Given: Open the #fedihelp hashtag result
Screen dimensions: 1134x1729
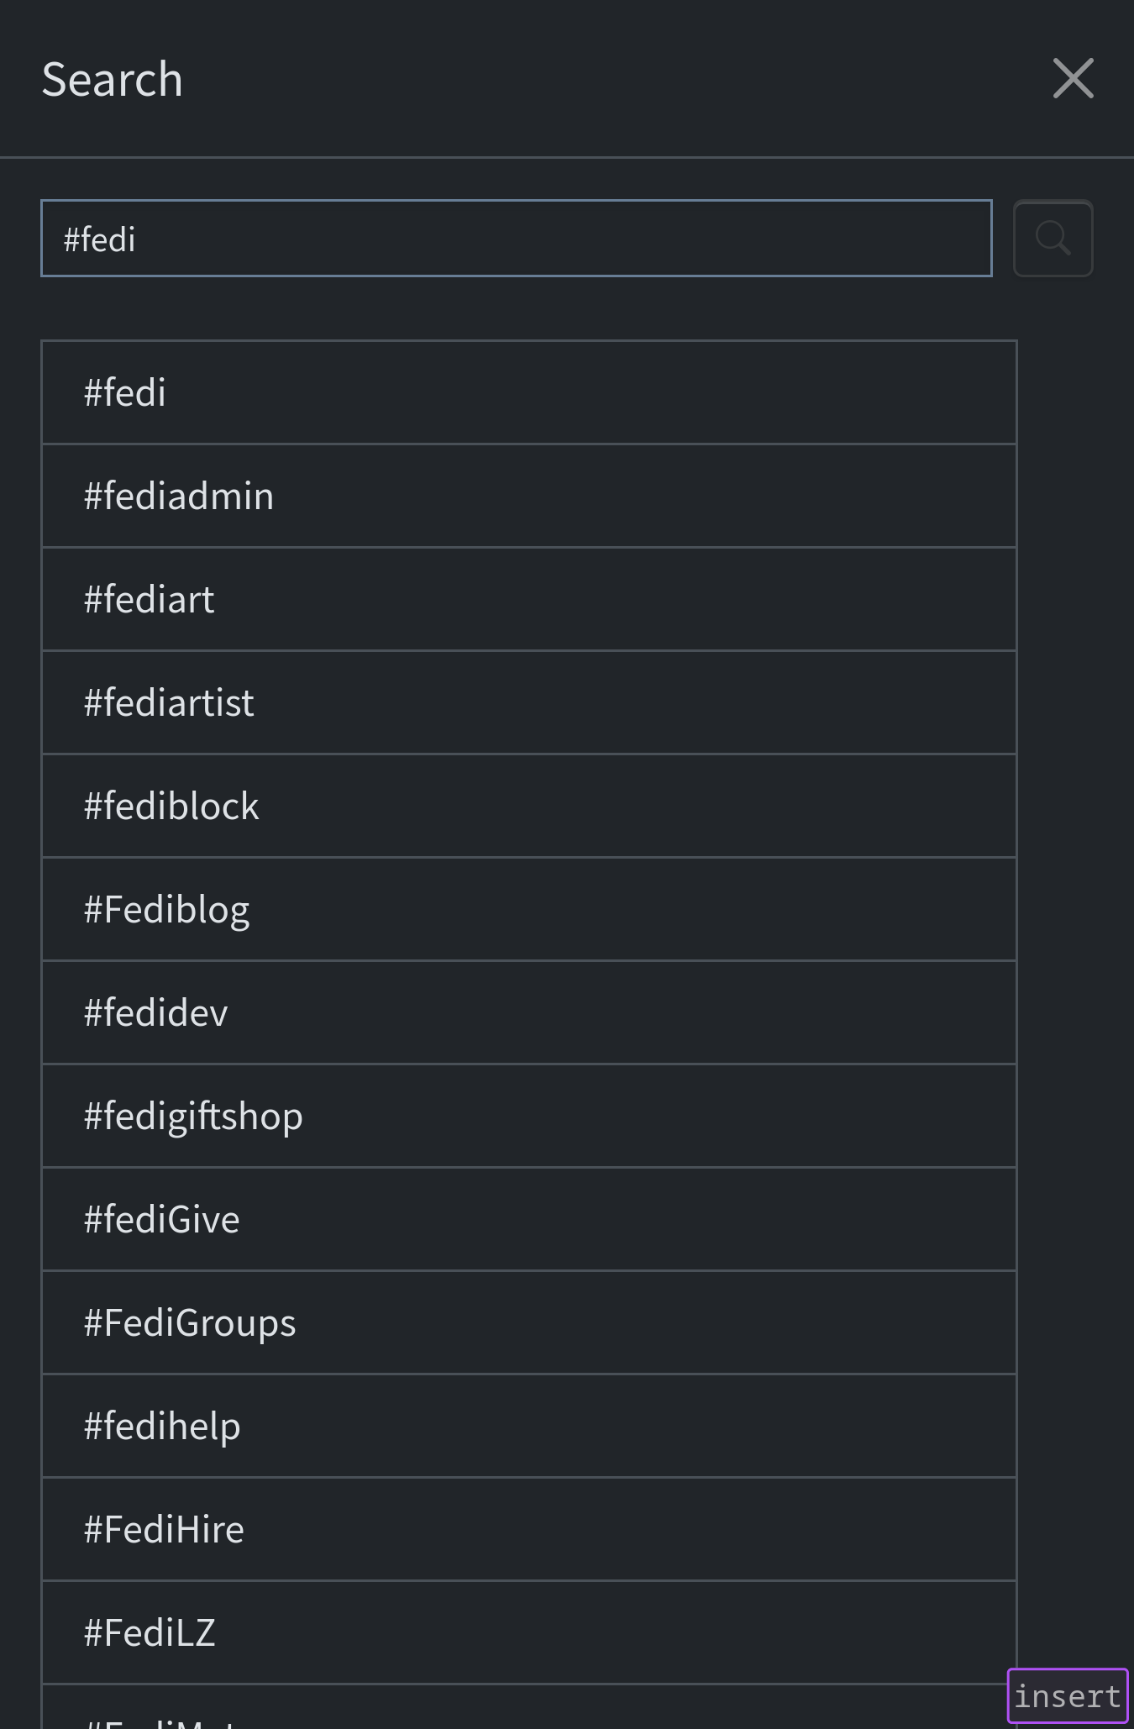Looking at the screenshot, I should click(529, 1426).
